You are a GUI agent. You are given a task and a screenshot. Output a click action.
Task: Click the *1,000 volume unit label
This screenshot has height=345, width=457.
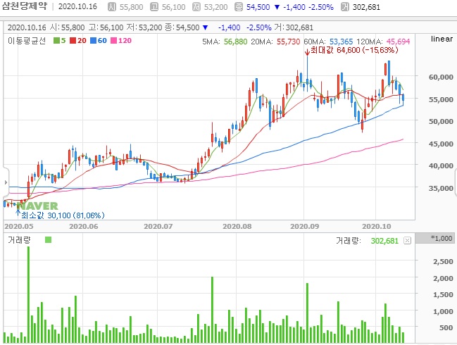[442, 239]
